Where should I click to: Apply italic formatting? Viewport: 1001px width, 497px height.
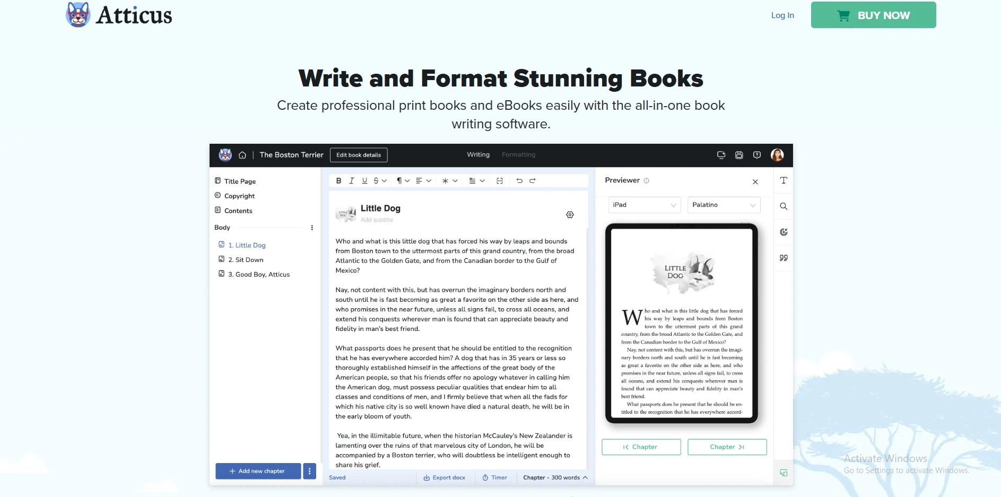coord(351,180)
